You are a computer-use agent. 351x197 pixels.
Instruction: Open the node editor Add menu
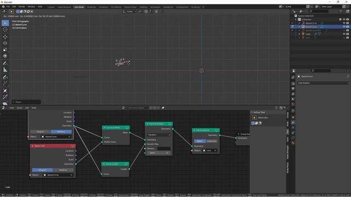[x=27, y=108]
